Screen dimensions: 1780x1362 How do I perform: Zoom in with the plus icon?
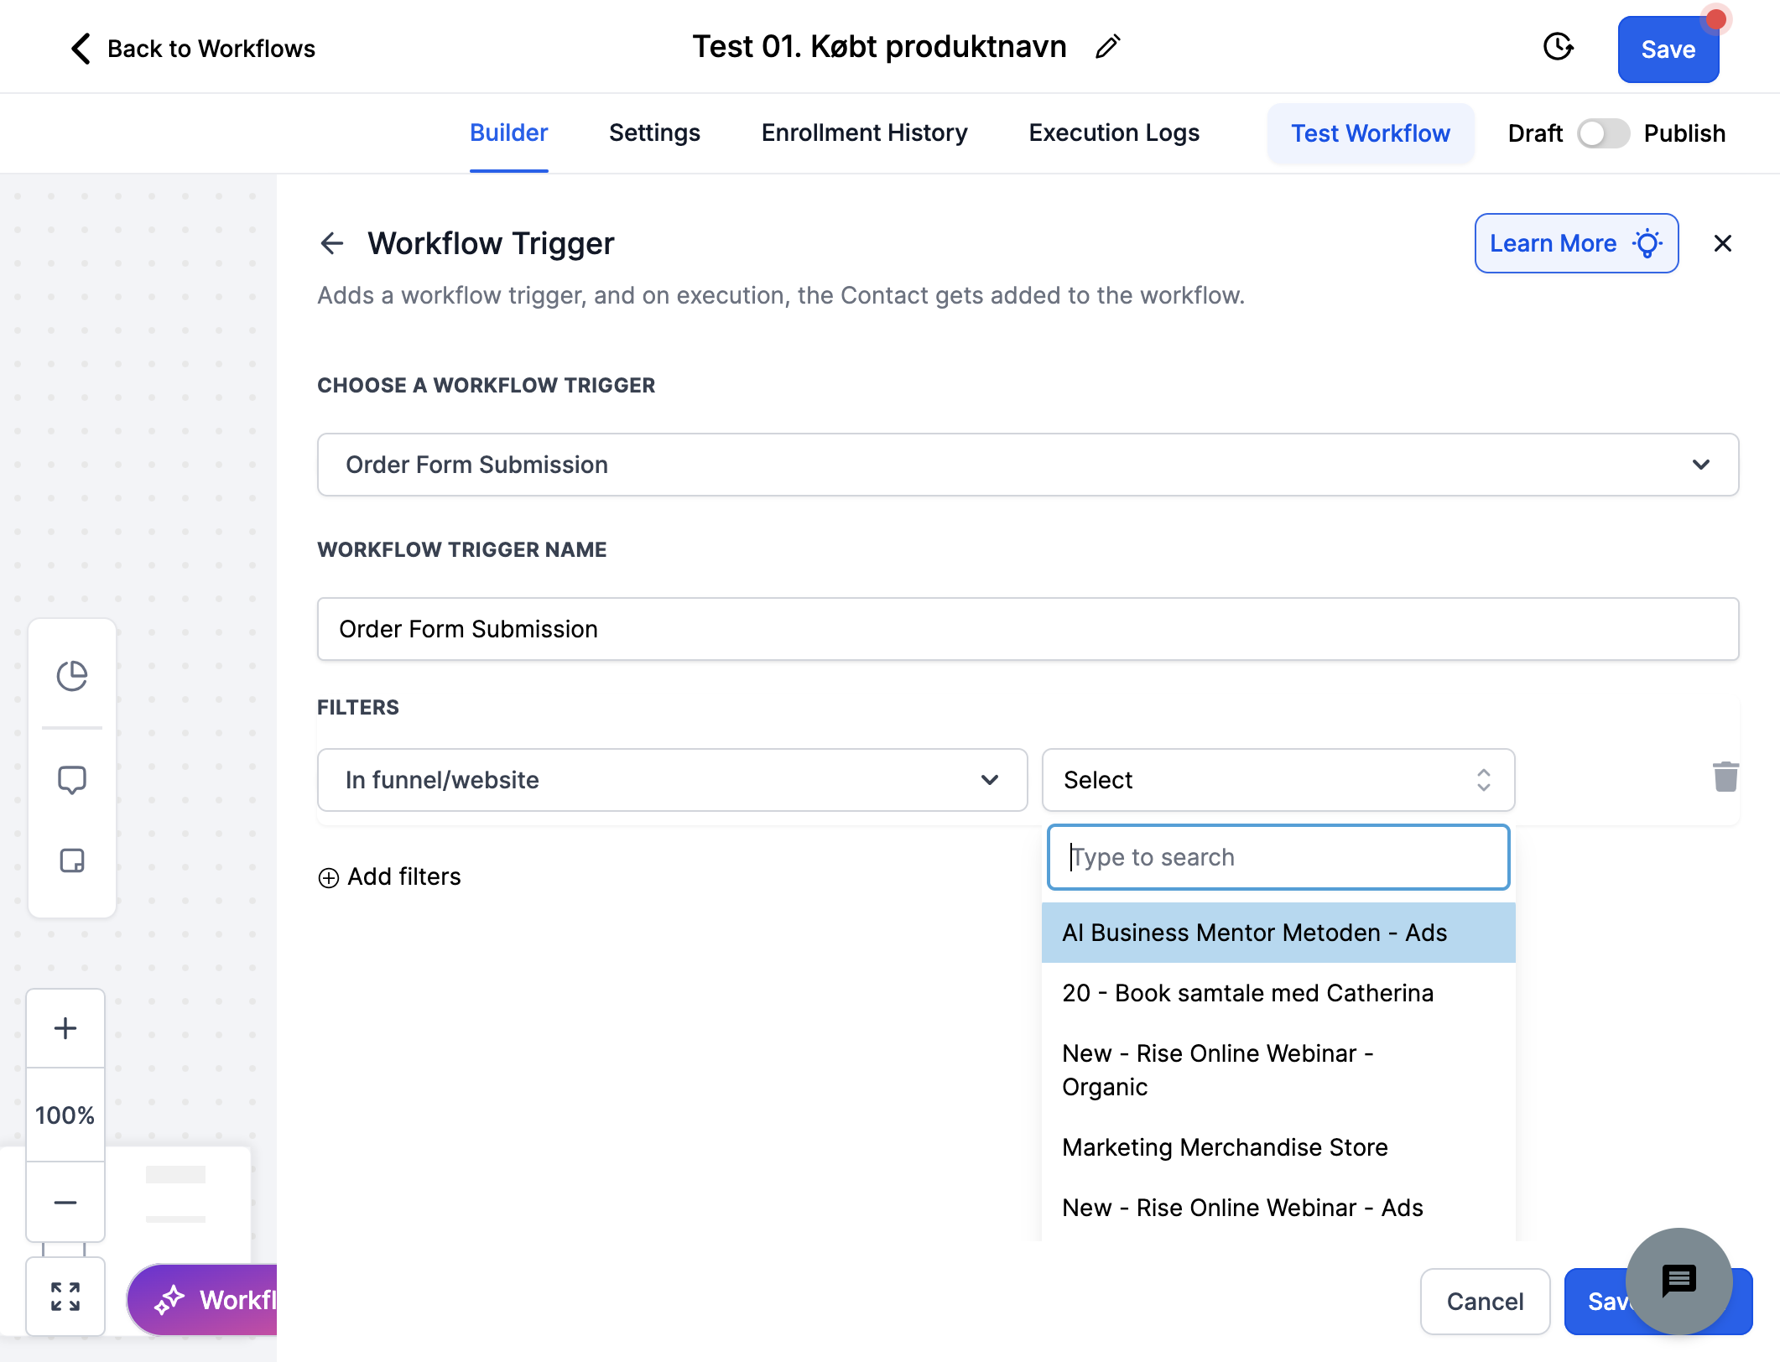(65, 1028)
